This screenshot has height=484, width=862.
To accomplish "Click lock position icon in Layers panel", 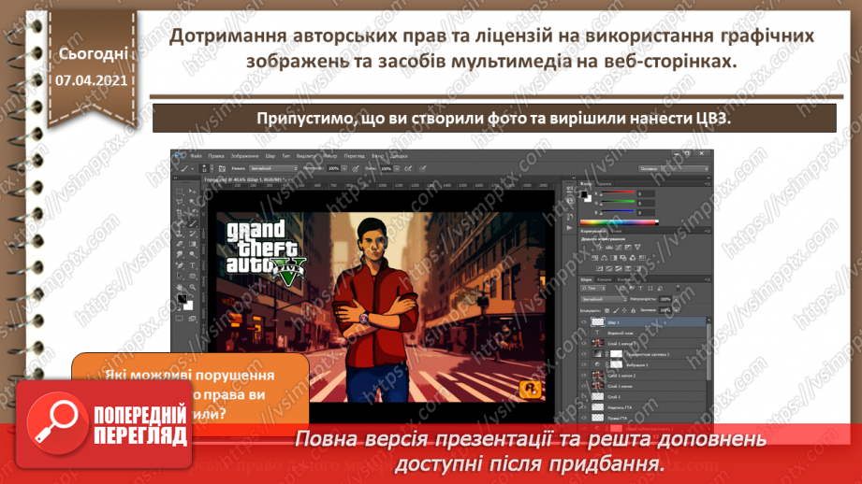I will coord(624,310).
